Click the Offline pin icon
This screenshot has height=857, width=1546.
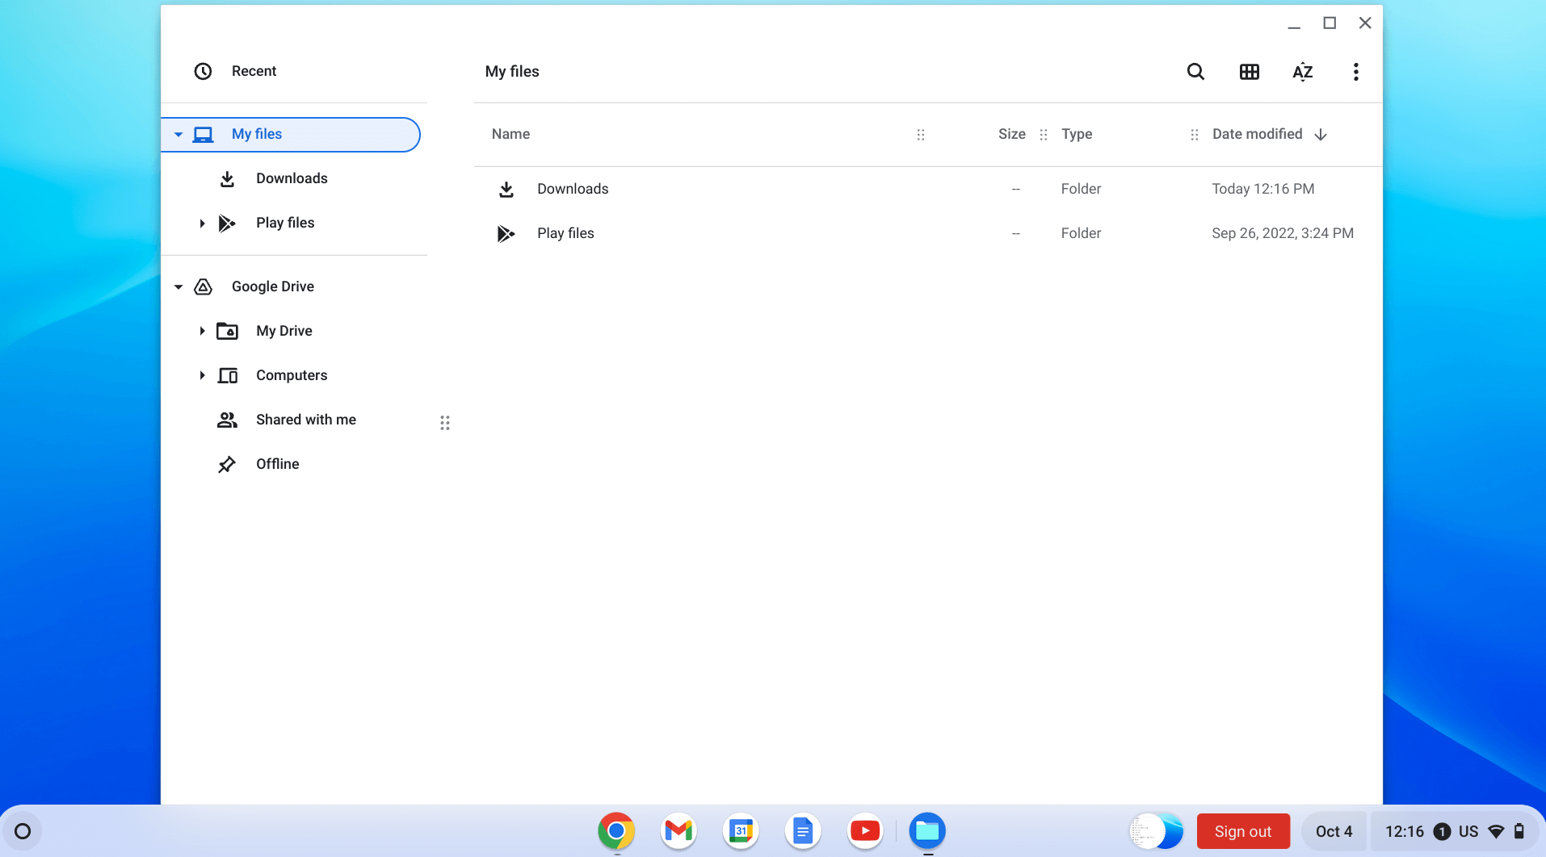coord(227,464)
